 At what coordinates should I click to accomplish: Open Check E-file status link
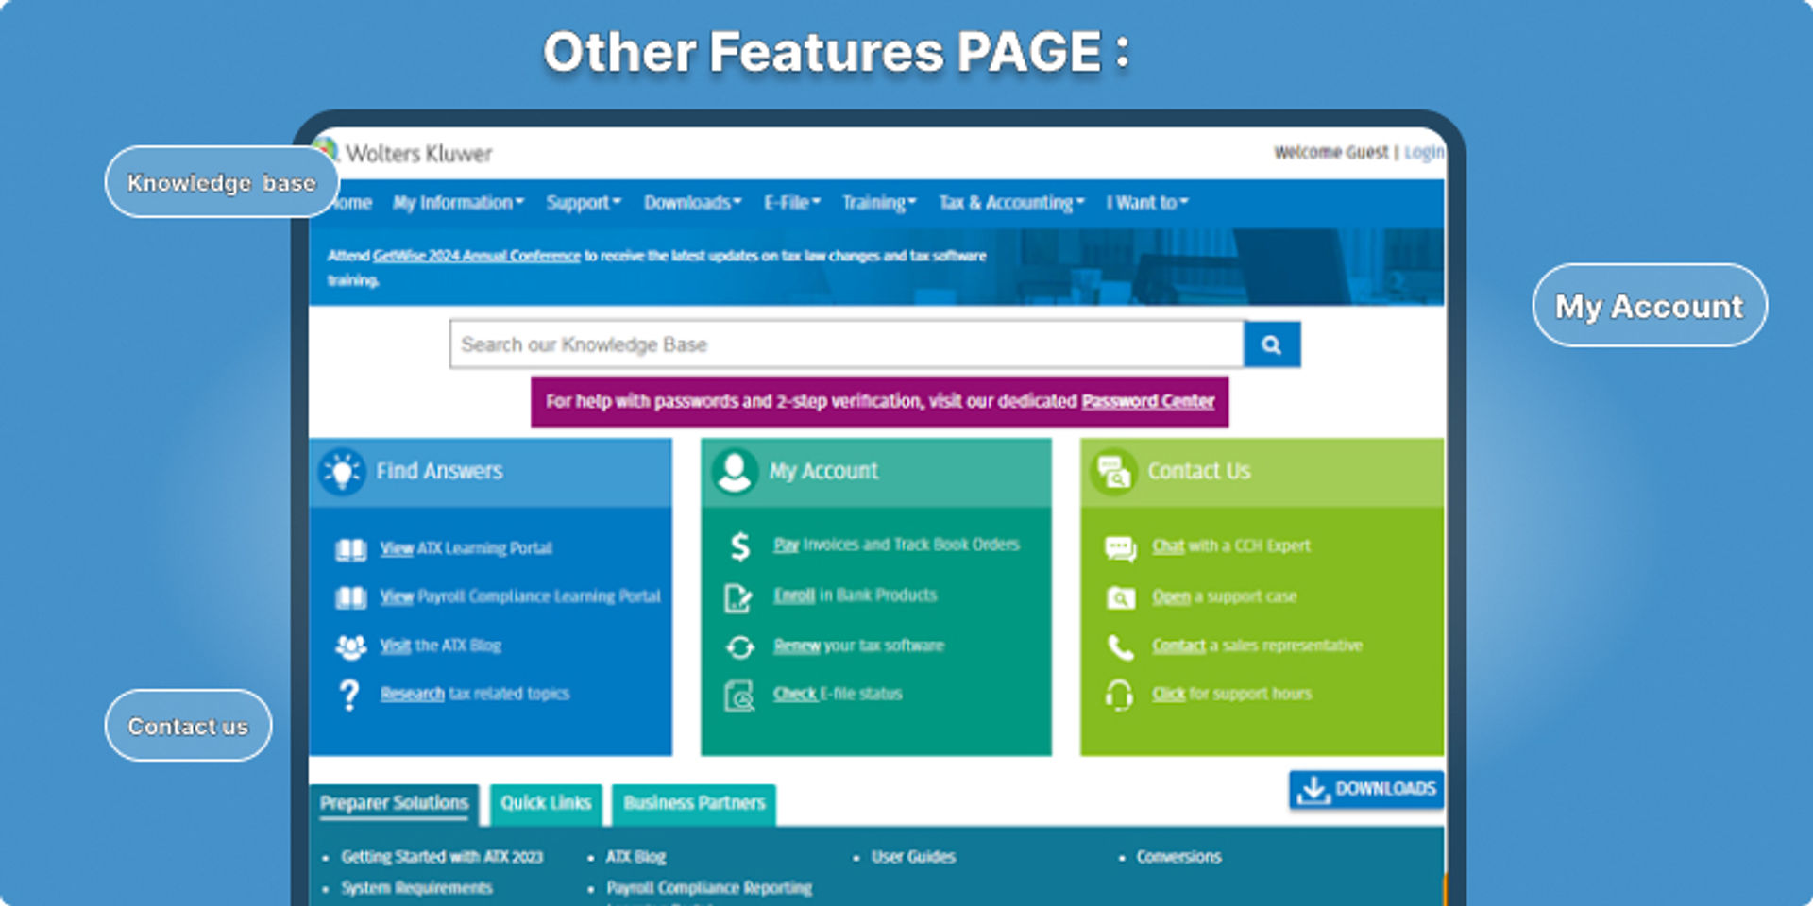click(x=838, y=695)
